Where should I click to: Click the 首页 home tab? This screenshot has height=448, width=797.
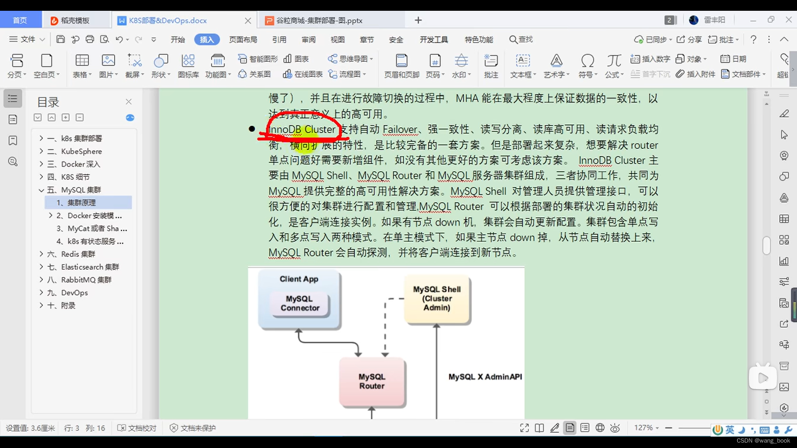20,20
